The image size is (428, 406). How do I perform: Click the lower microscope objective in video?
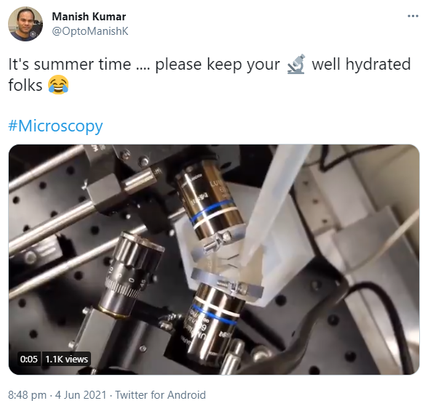tap(214, 321)
